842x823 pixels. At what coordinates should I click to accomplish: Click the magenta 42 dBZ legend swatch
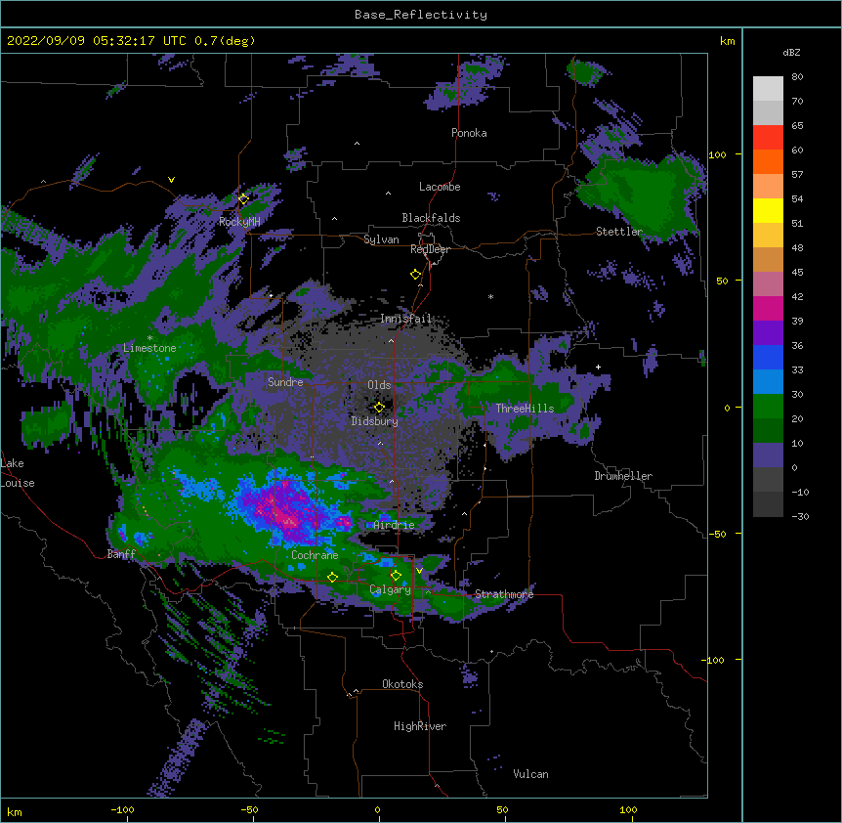[768, 308]
